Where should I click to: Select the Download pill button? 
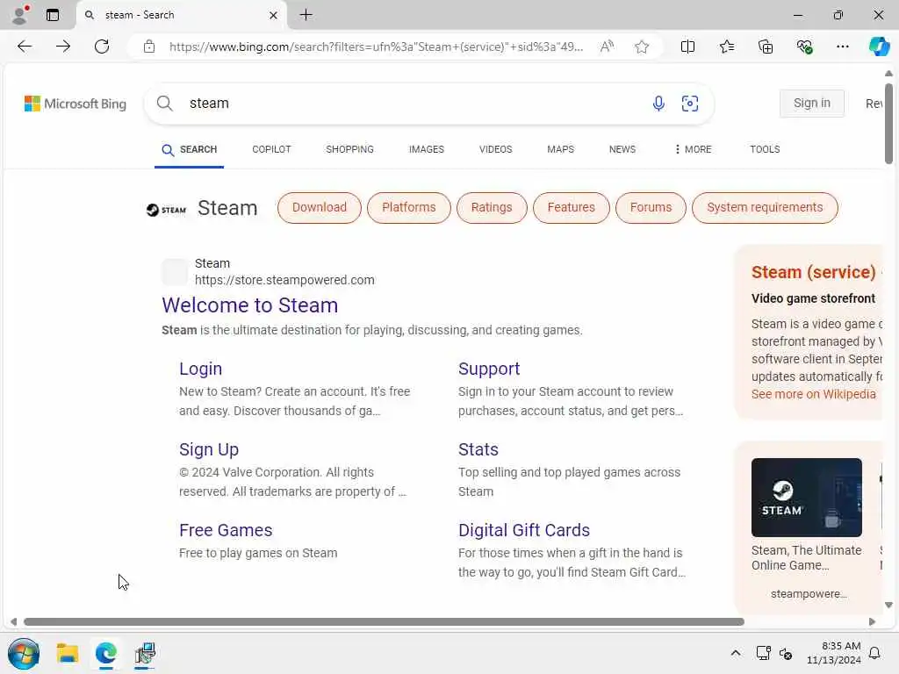coord(320,207)
